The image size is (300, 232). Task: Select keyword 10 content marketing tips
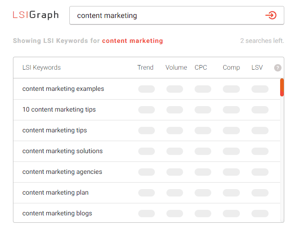[x=59, y=110]
